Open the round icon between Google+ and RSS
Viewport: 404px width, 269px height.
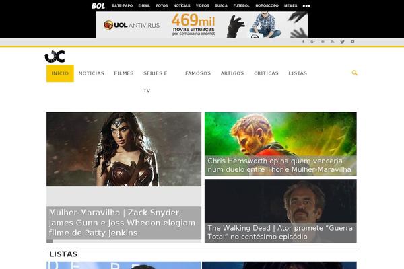[323, 42]
